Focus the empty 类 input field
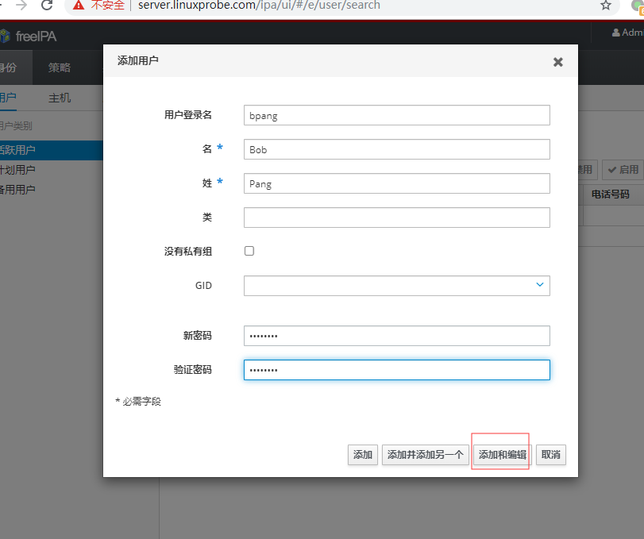644x539 pixels. pos(397,218)
